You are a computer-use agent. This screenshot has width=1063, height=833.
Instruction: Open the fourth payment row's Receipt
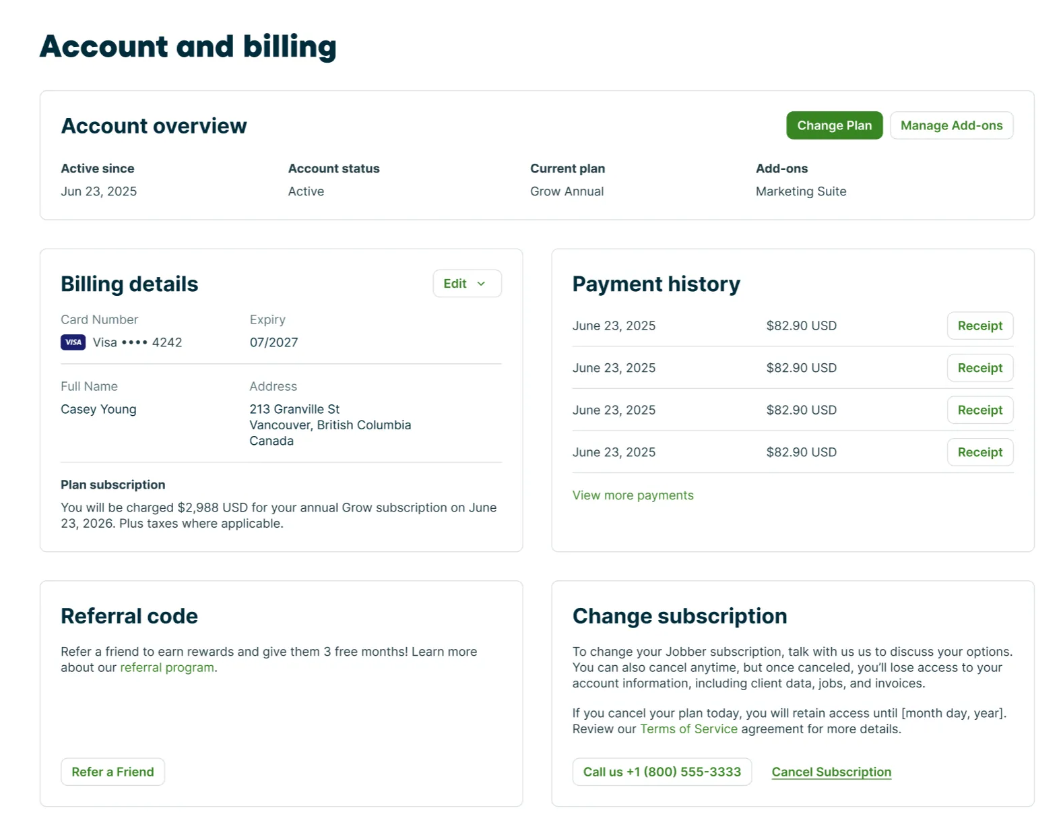979,452
